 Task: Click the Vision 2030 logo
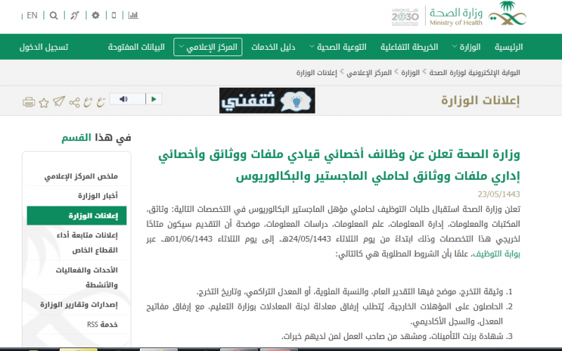point(405,16)
